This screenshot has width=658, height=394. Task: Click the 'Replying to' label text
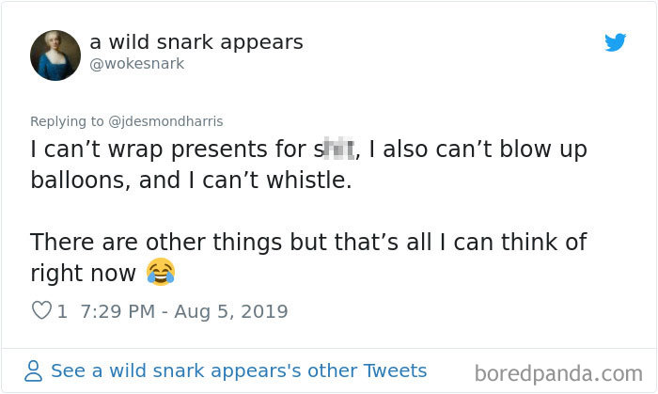pos(67,121)
